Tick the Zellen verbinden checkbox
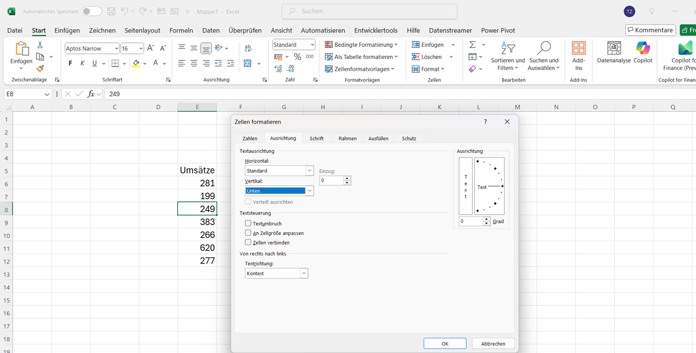This screenshot has width=696, height=353. tap(248, 242)
